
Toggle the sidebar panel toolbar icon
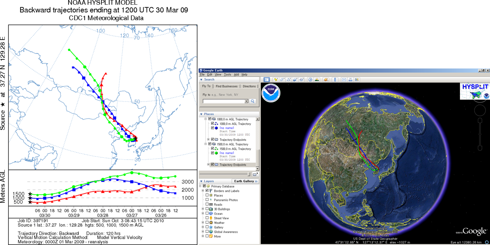tap(267, 79)
